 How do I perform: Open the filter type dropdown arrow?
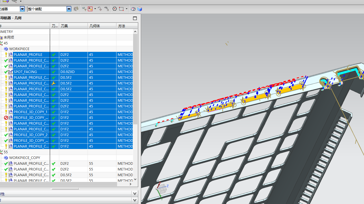point(22,9)
